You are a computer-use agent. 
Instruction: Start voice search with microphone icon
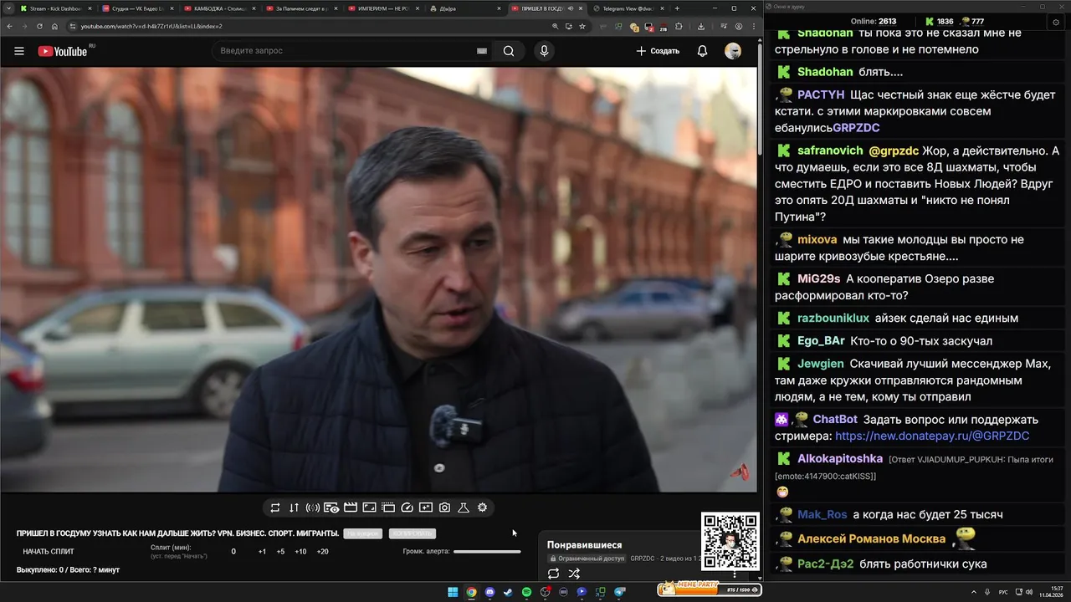[x=545, y=51]
